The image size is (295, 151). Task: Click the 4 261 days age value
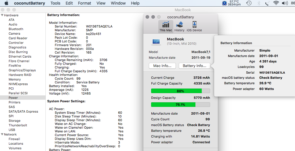pos(268,61)
